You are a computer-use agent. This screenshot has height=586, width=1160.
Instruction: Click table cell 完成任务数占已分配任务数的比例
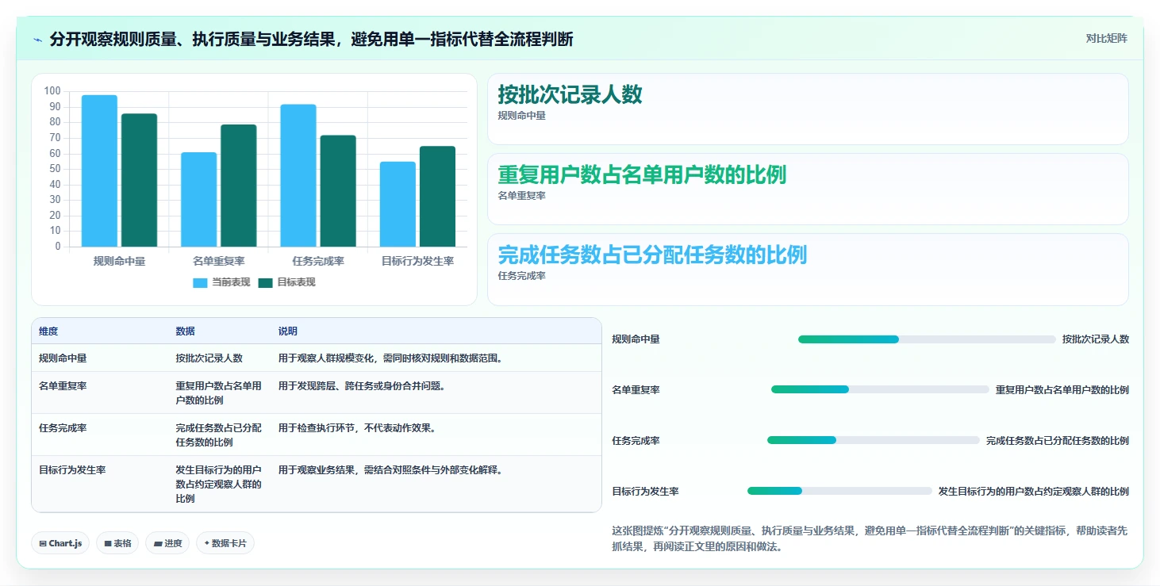219,435
